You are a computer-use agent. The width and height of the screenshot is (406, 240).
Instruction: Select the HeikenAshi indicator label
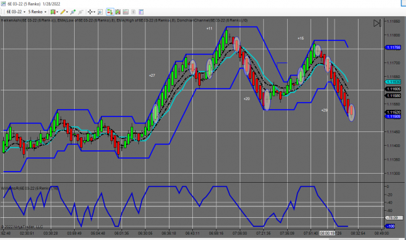point(29,20)
